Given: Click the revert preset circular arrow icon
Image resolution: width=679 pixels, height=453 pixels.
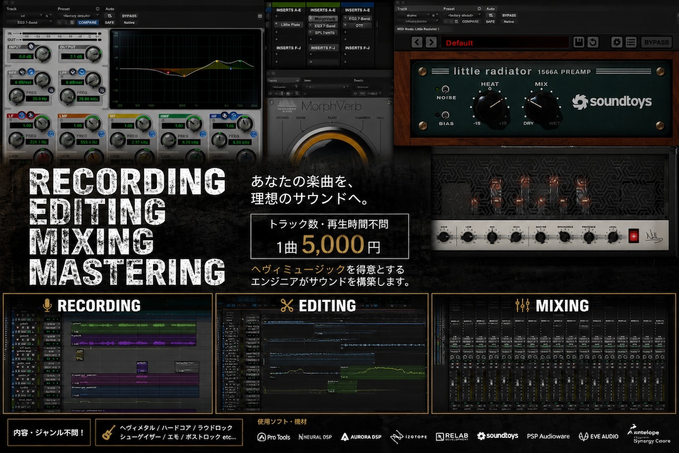Looking at the screenshot, I should tap(593, 42).
